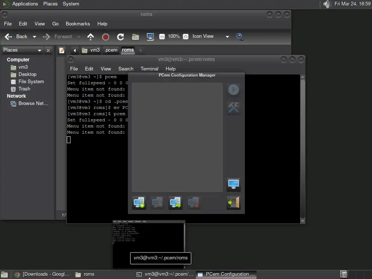
Task: Open the Terminal menu in terminal
Action: point(149,69)
